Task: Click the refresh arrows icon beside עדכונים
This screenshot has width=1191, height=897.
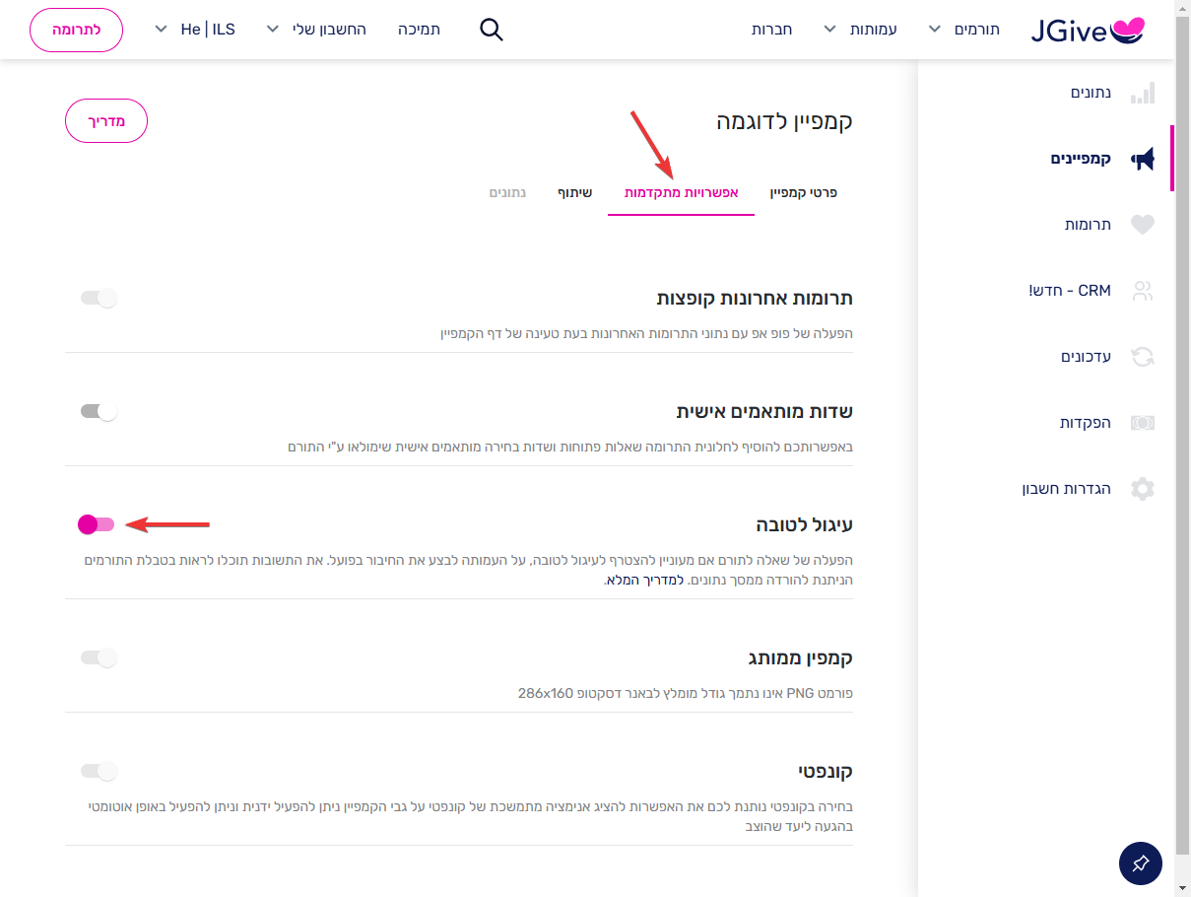Action: [x=1143, y=357]
